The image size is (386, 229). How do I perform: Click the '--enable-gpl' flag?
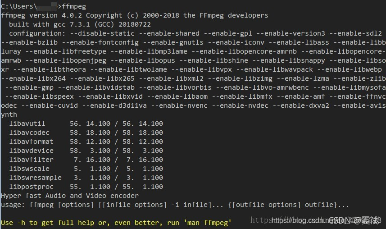pos(228,33)
